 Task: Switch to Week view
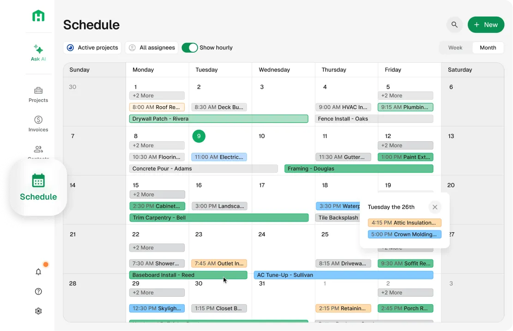(x=455, y=47)
